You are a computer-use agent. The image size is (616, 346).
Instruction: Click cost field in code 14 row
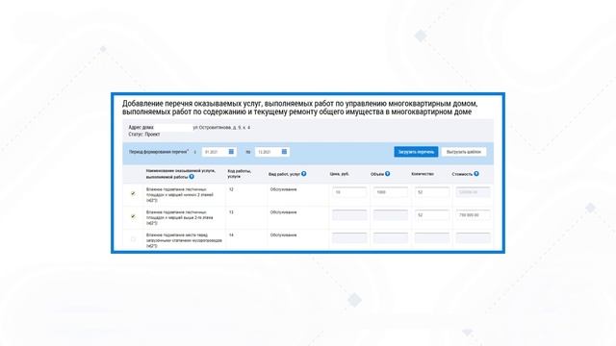(473, 237)
